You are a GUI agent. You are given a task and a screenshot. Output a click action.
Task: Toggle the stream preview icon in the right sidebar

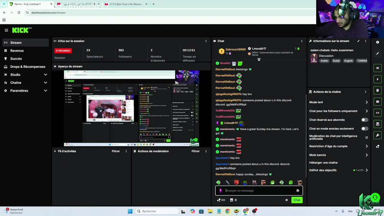click(x=377, y=68)
